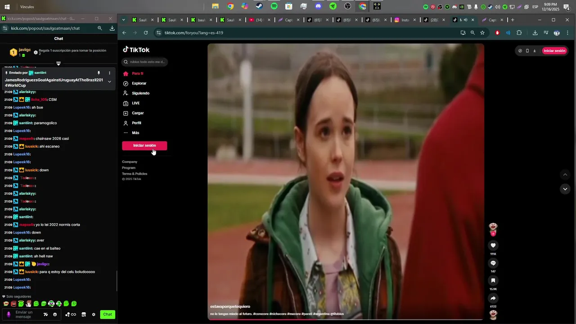Mute the active TikTok tab audio icon
This screenshot has width=576, height=324.
466,20
